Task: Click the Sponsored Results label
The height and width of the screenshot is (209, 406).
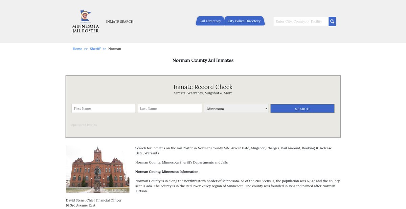Action: tap(84, 125)
